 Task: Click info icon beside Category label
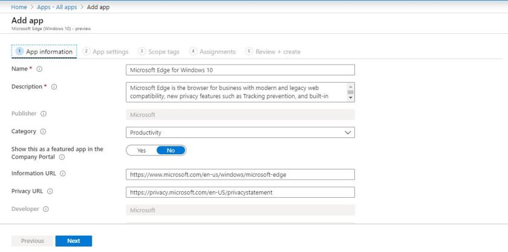[x=43, y=131]
